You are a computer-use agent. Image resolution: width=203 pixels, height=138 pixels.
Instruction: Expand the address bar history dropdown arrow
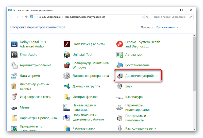click(143, 17)
